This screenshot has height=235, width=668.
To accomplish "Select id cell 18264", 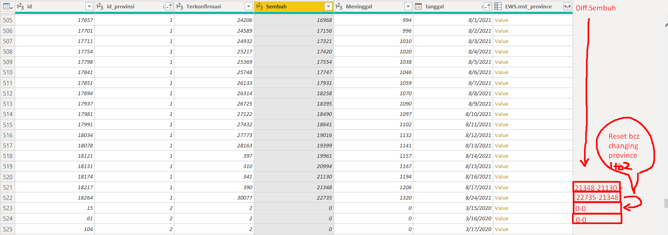I will tap(55, 198).
